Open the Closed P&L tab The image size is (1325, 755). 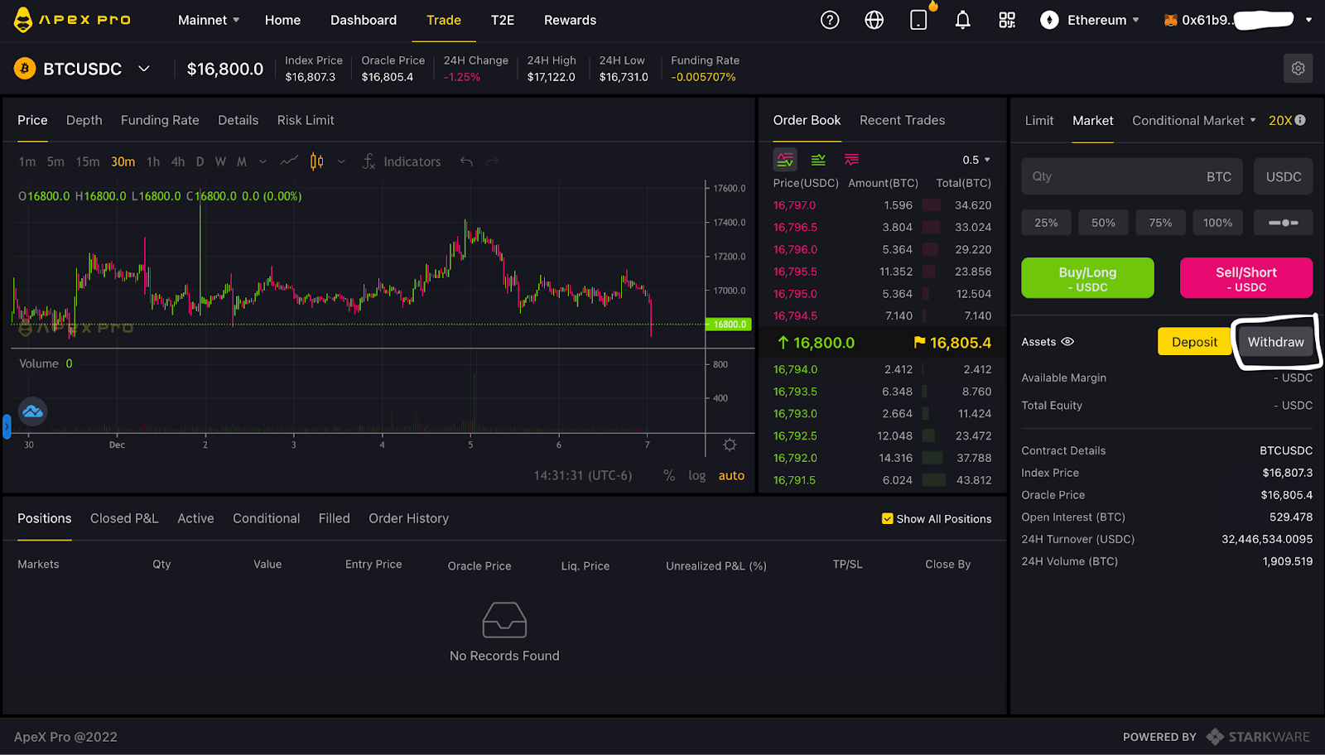click(x=124, y=518)
